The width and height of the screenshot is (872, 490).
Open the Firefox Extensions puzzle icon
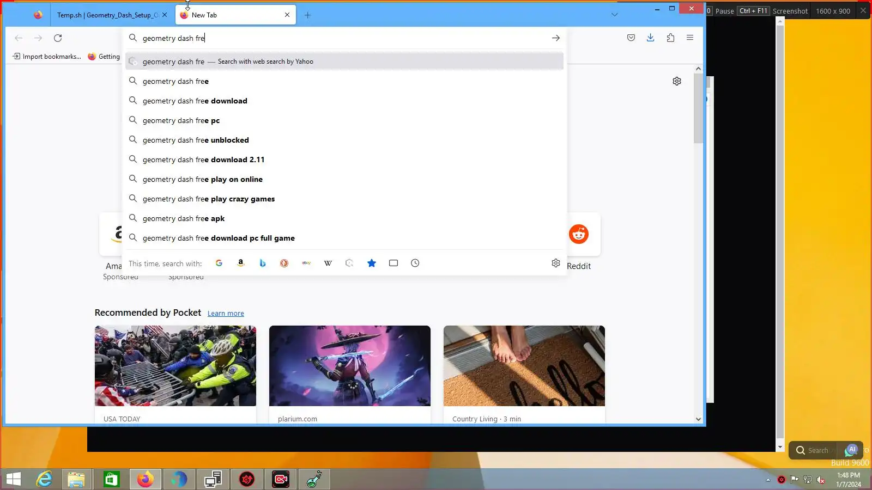670,38
